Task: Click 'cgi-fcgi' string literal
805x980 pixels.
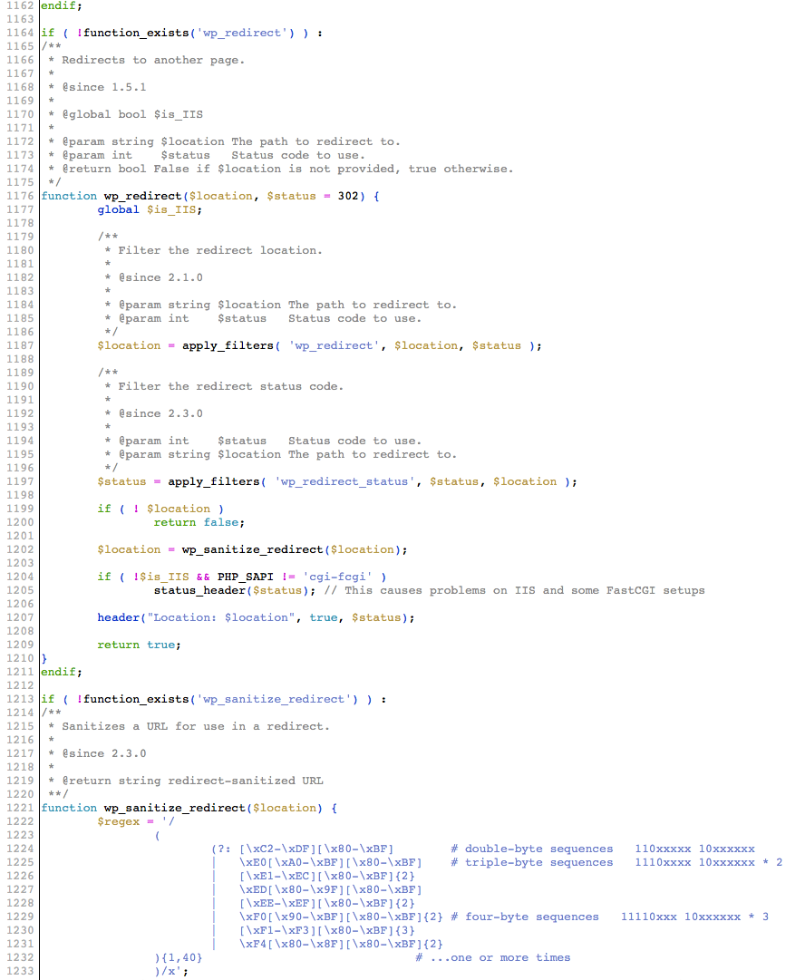Action: [x=337, y=577]
